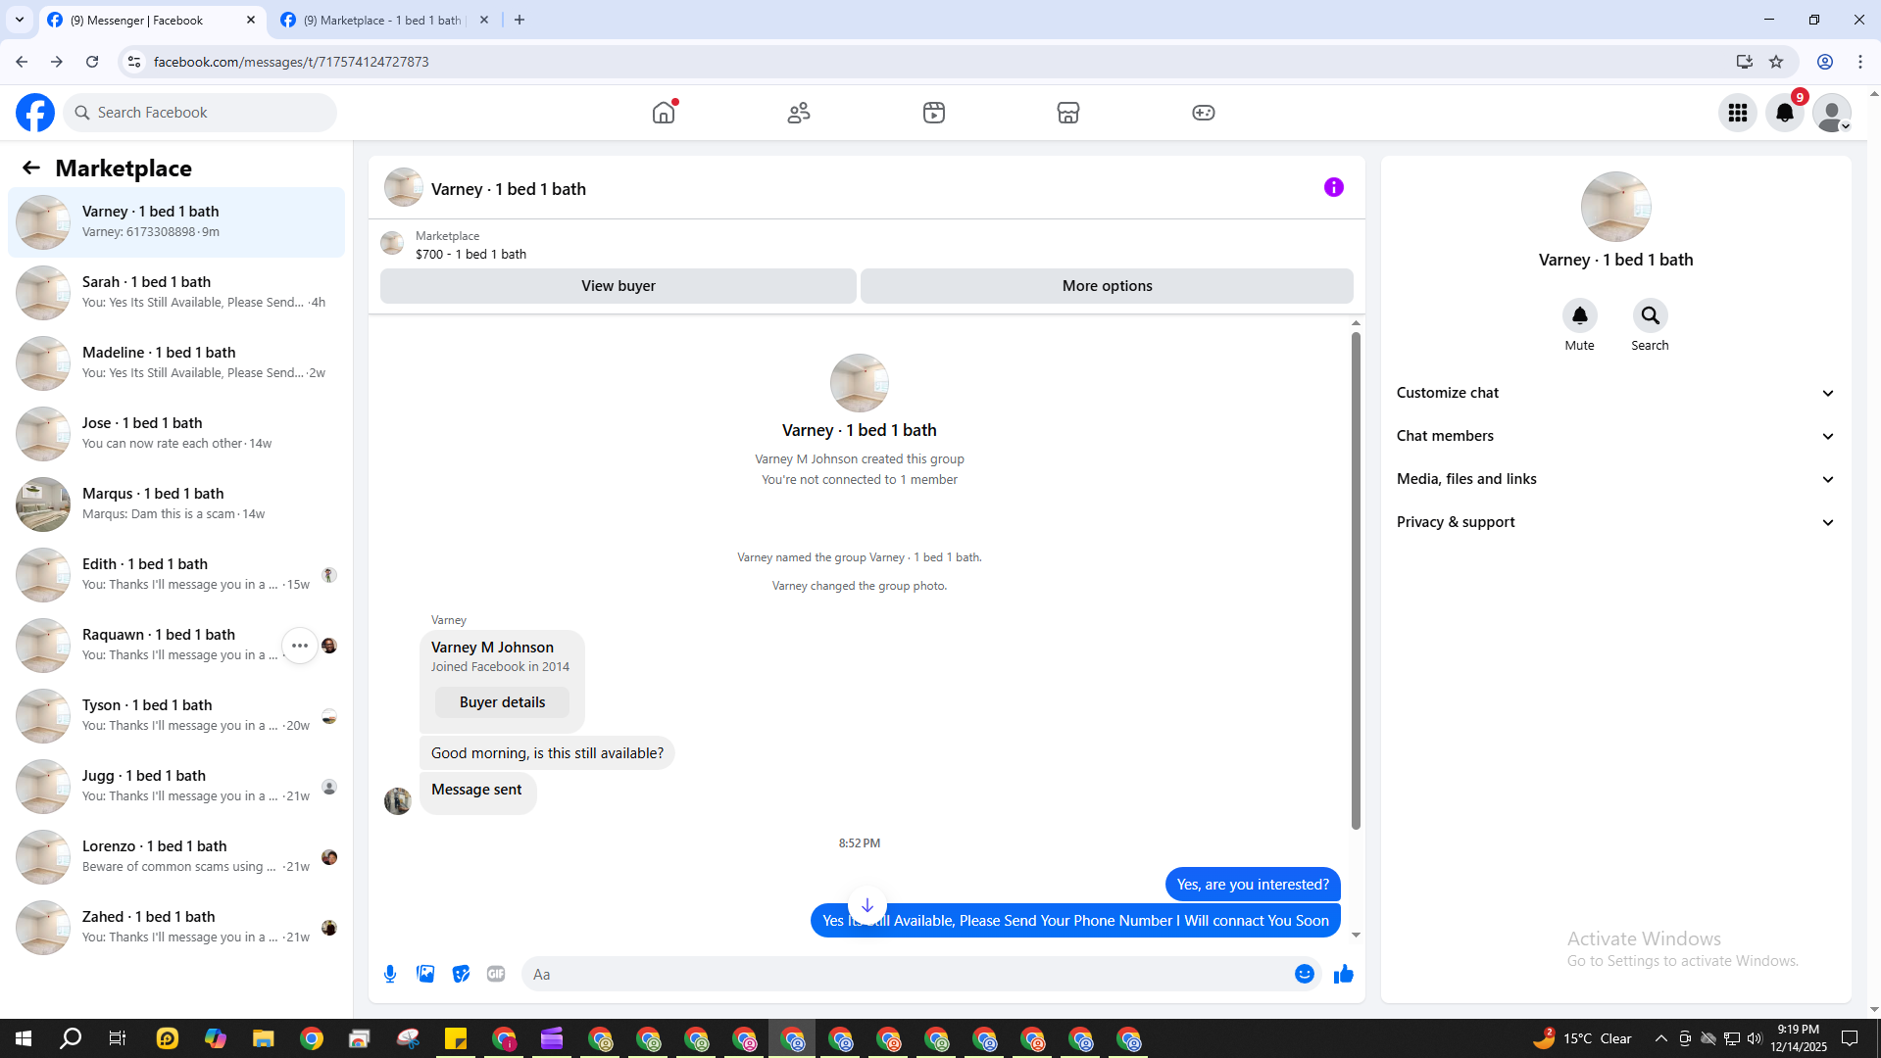1881x1058 pixels.
Task: Open the Windows Start button
Action: point(24,1038)
